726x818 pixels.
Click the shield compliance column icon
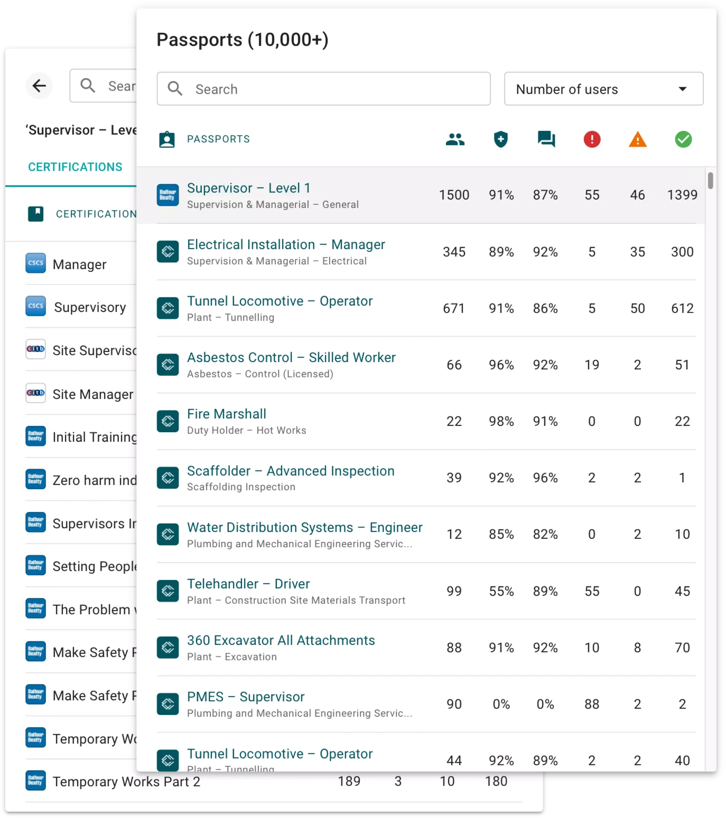pyautogui.click(x=501, y=139)
